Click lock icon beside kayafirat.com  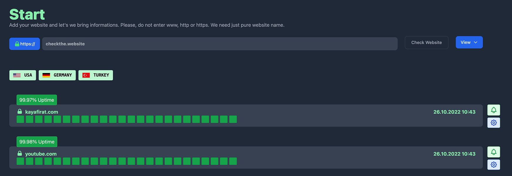coord(20,111)
